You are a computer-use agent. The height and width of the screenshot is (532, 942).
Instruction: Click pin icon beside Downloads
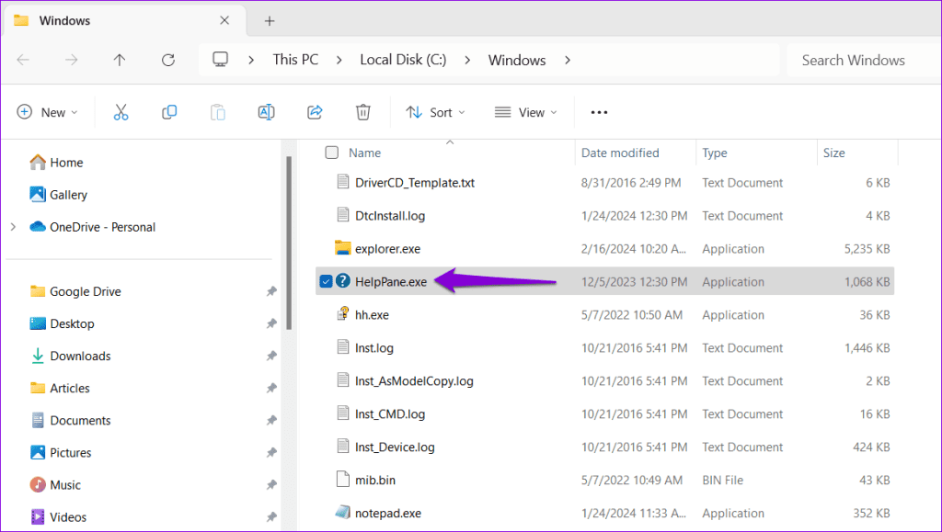(x=271, y=357)
